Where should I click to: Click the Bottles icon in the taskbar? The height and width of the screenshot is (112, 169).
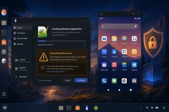[87, 108]
